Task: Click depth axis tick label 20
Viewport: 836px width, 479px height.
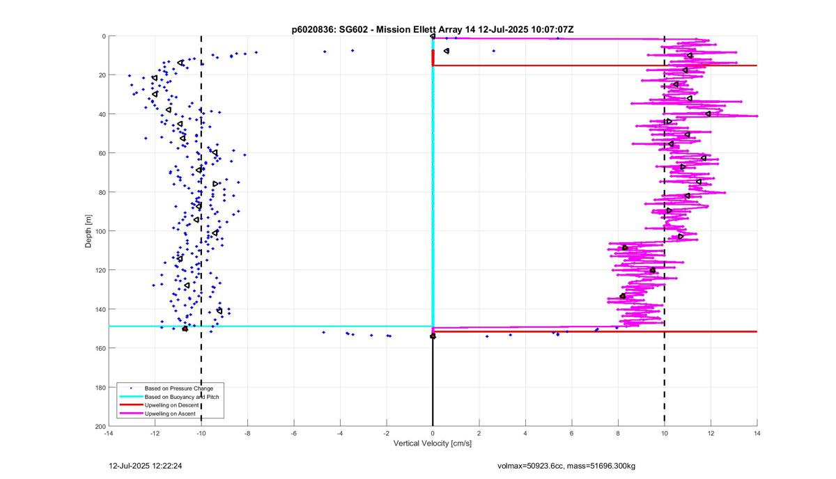Action: click(x=101, y=75)
